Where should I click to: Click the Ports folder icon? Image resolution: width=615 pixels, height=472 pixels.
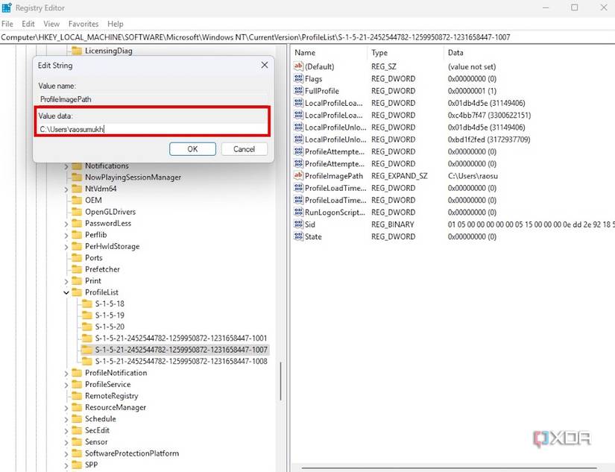pyautogui.click(x=77, y=257)
